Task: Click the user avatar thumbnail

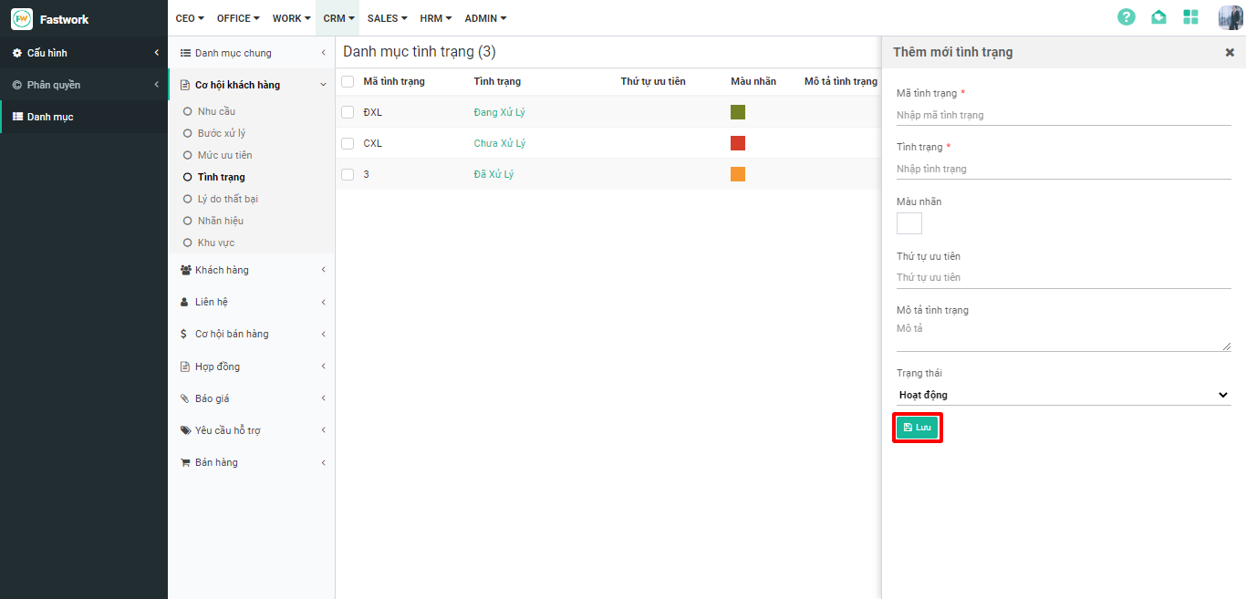Action: [x=1230, y=17]
